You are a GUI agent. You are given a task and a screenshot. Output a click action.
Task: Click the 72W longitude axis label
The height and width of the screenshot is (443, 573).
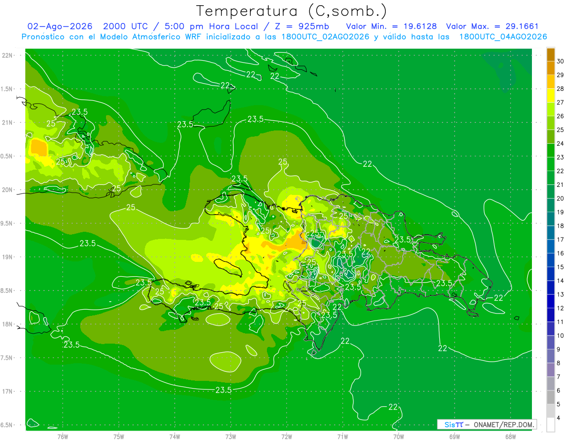(x=287, y=436)
